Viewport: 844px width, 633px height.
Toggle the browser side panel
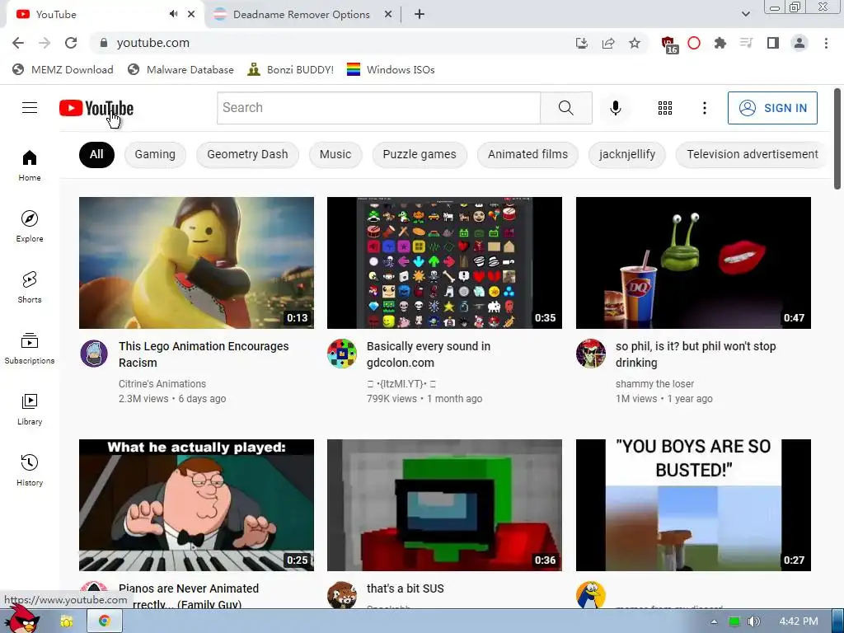point(773,43)
